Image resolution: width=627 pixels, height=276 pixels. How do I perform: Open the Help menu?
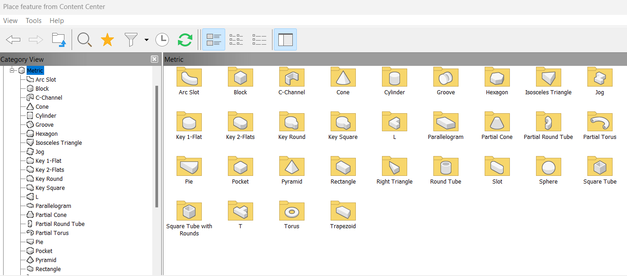pos(57,21)
